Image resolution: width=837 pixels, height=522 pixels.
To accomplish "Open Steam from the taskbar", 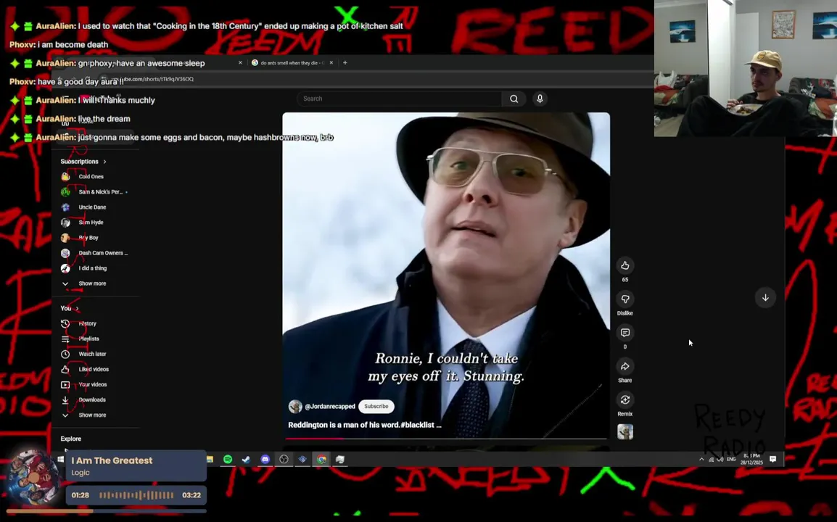I will 246,459.
